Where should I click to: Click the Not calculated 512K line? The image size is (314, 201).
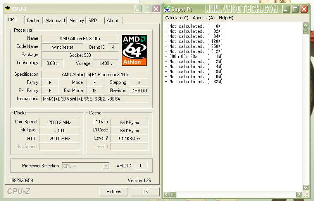pyautogui.click(x=194, y=51)
